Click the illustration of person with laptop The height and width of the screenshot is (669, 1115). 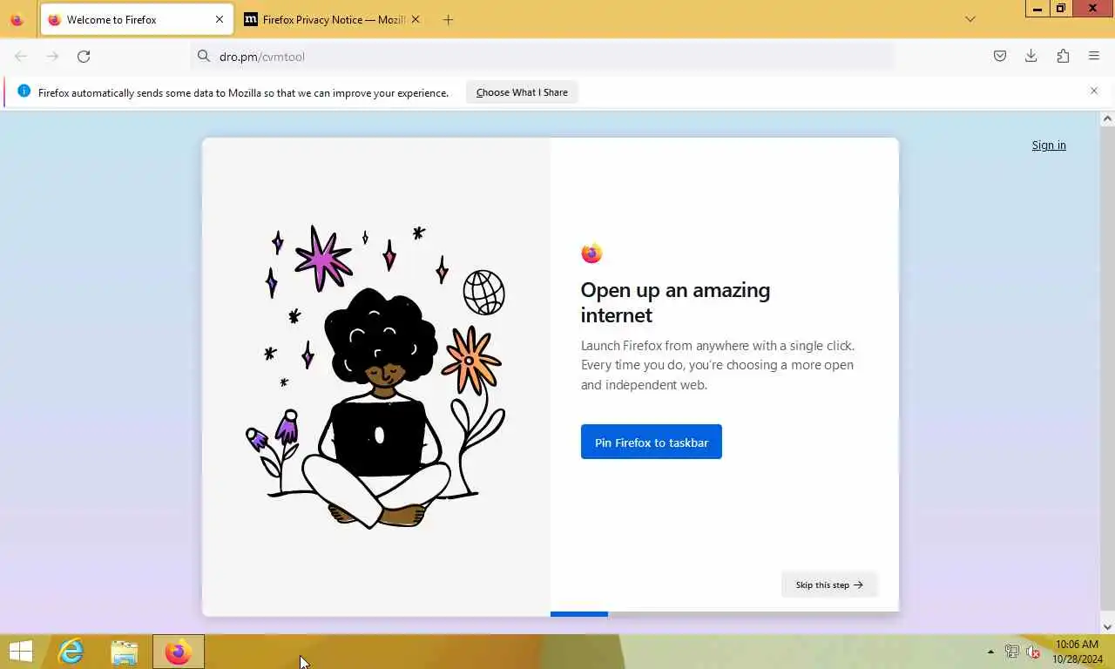[376, 377]
